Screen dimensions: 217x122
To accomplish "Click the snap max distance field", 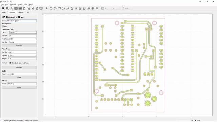I will pos(129,8).
